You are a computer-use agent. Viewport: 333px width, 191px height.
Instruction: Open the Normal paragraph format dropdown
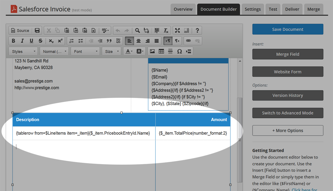point(54,51)
